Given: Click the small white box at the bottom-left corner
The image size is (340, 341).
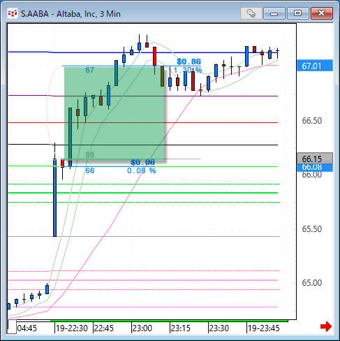Looking at the screenshot, I should 12,326.
